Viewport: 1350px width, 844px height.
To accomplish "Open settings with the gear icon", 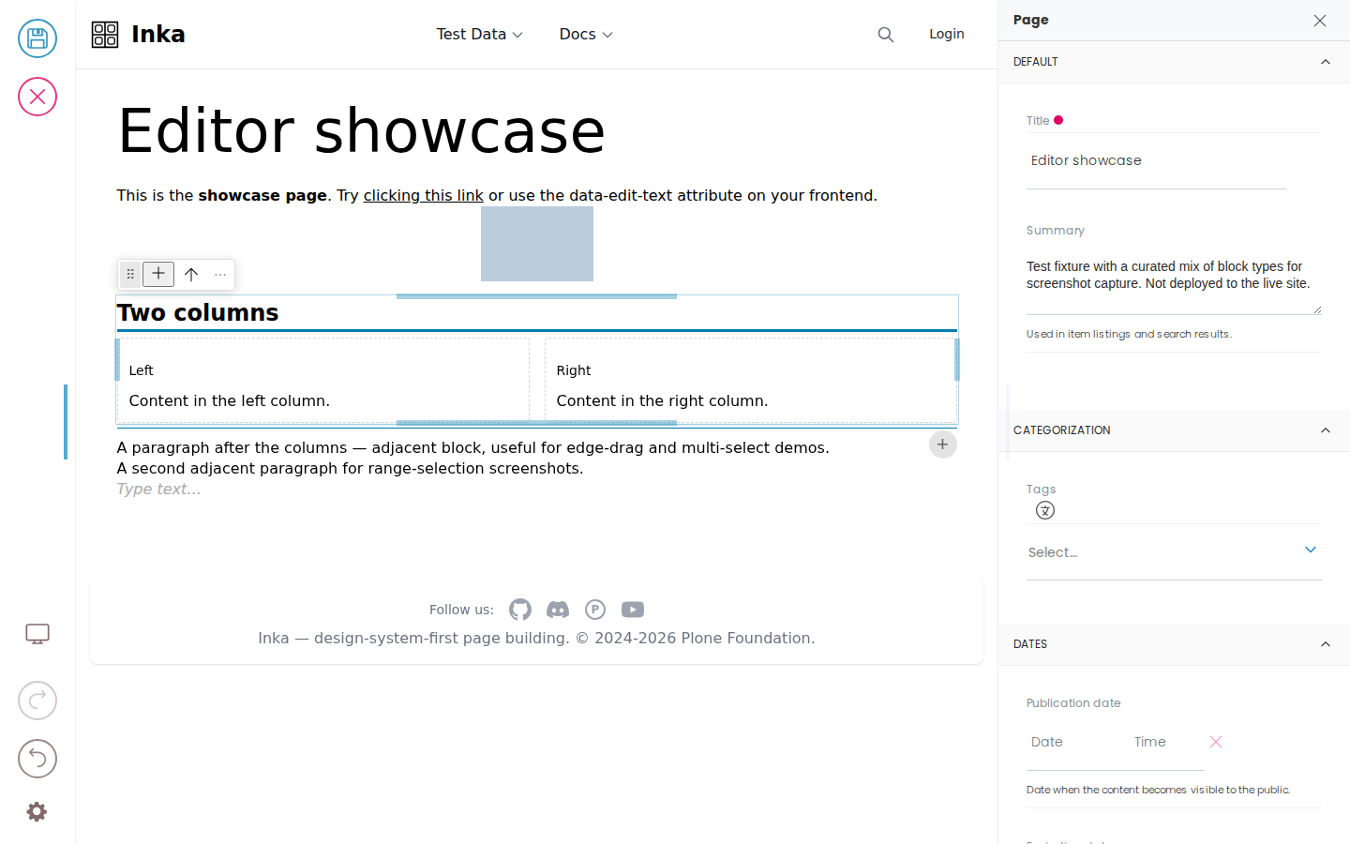I will point(37,812).
